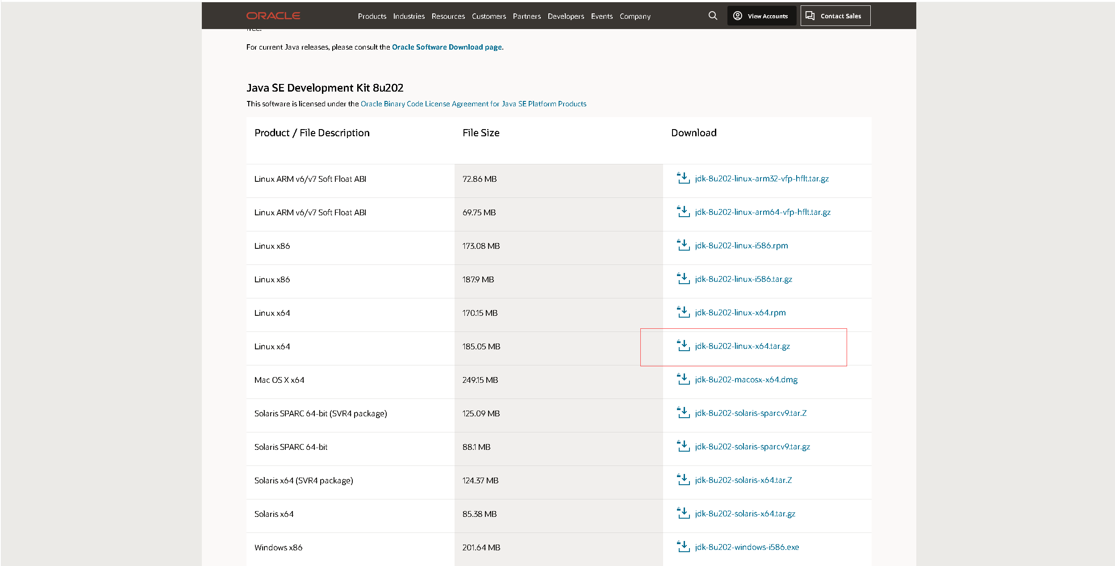Click the Oracle logo
The width and height of the screenshot is (1115, 566).
273,16
